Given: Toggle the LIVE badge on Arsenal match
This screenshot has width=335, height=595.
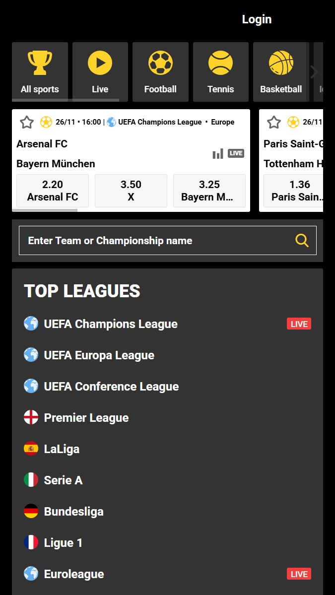Looking at the screenshot, I should coord(236,153).
